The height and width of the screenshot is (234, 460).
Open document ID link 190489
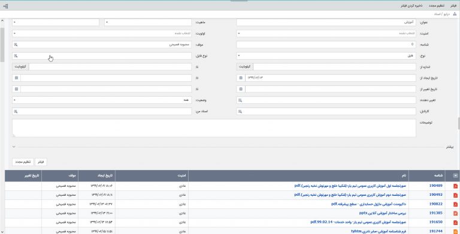(435, 186)
